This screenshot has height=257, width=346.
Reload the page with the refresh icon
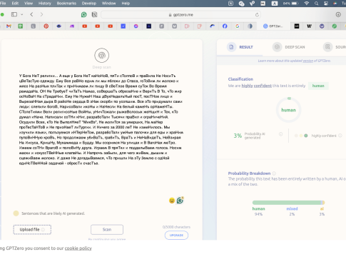(x=257, y=15)
